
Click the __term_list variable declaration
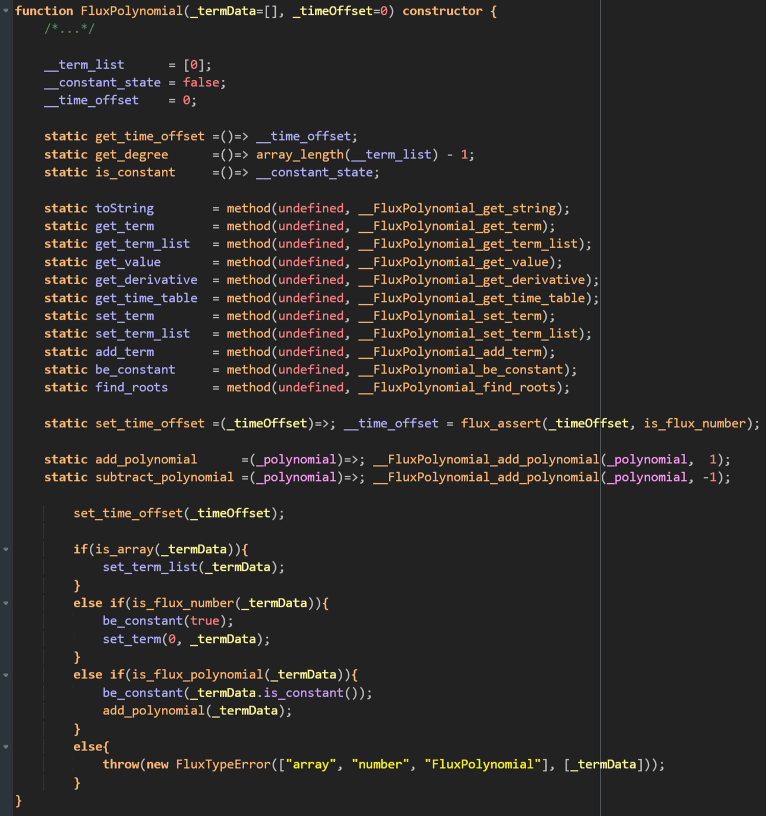(84, 64)
